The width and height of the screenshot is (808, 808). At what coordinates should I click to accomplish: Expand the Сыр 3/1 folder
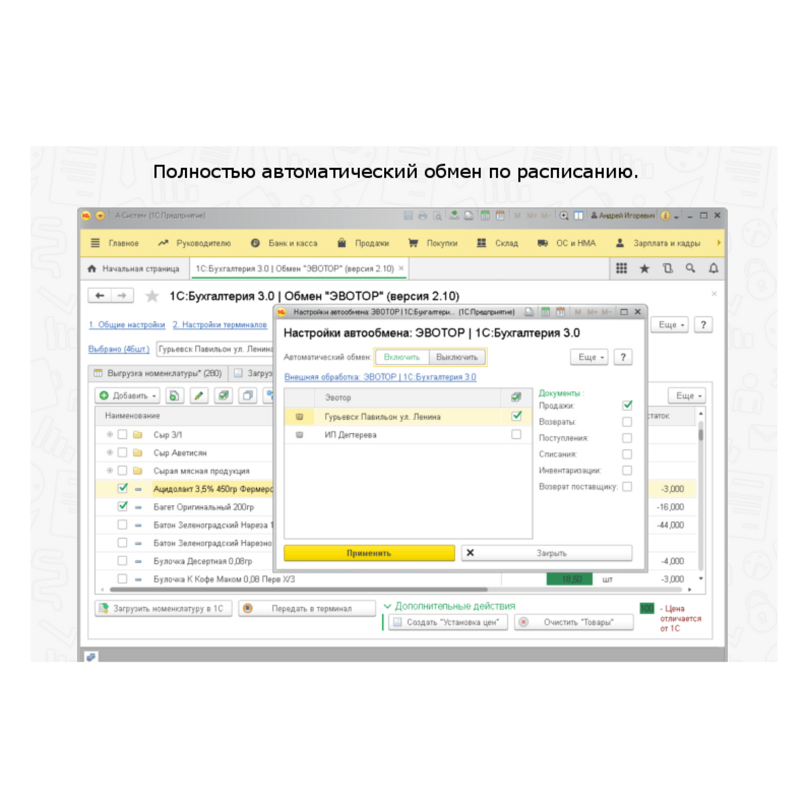tap(110, 435)
